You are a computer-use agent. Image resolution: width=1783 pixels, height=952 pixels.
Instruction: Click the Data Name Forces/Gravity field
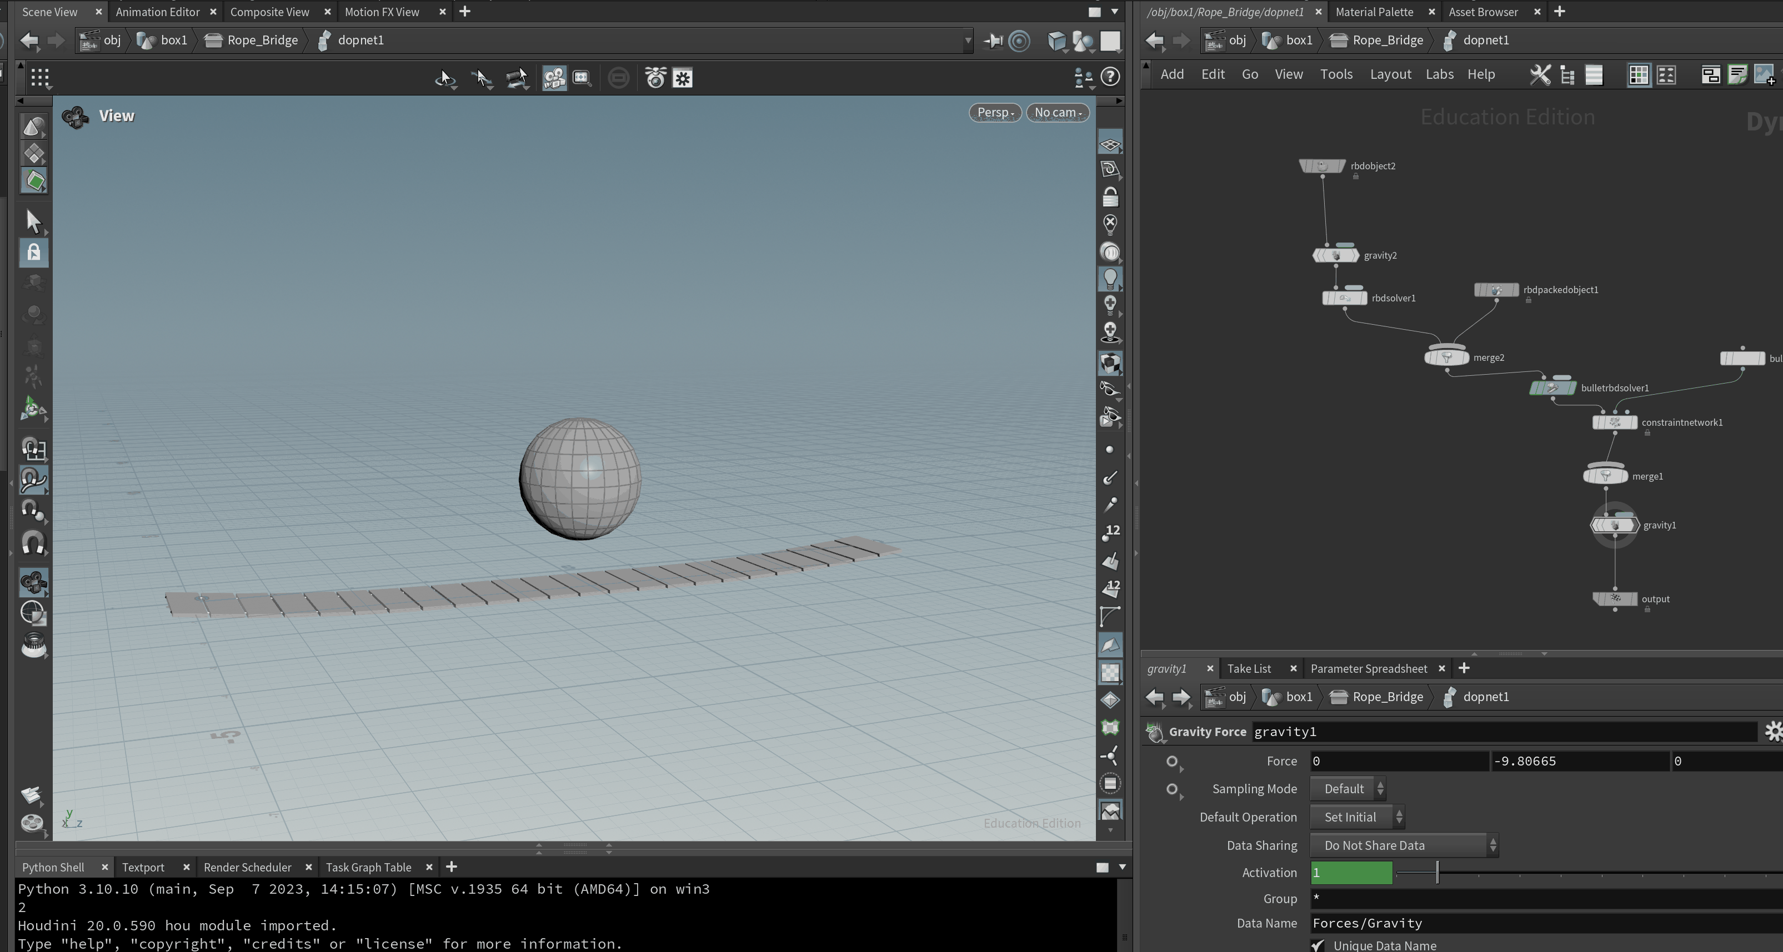coord(1546,923)
